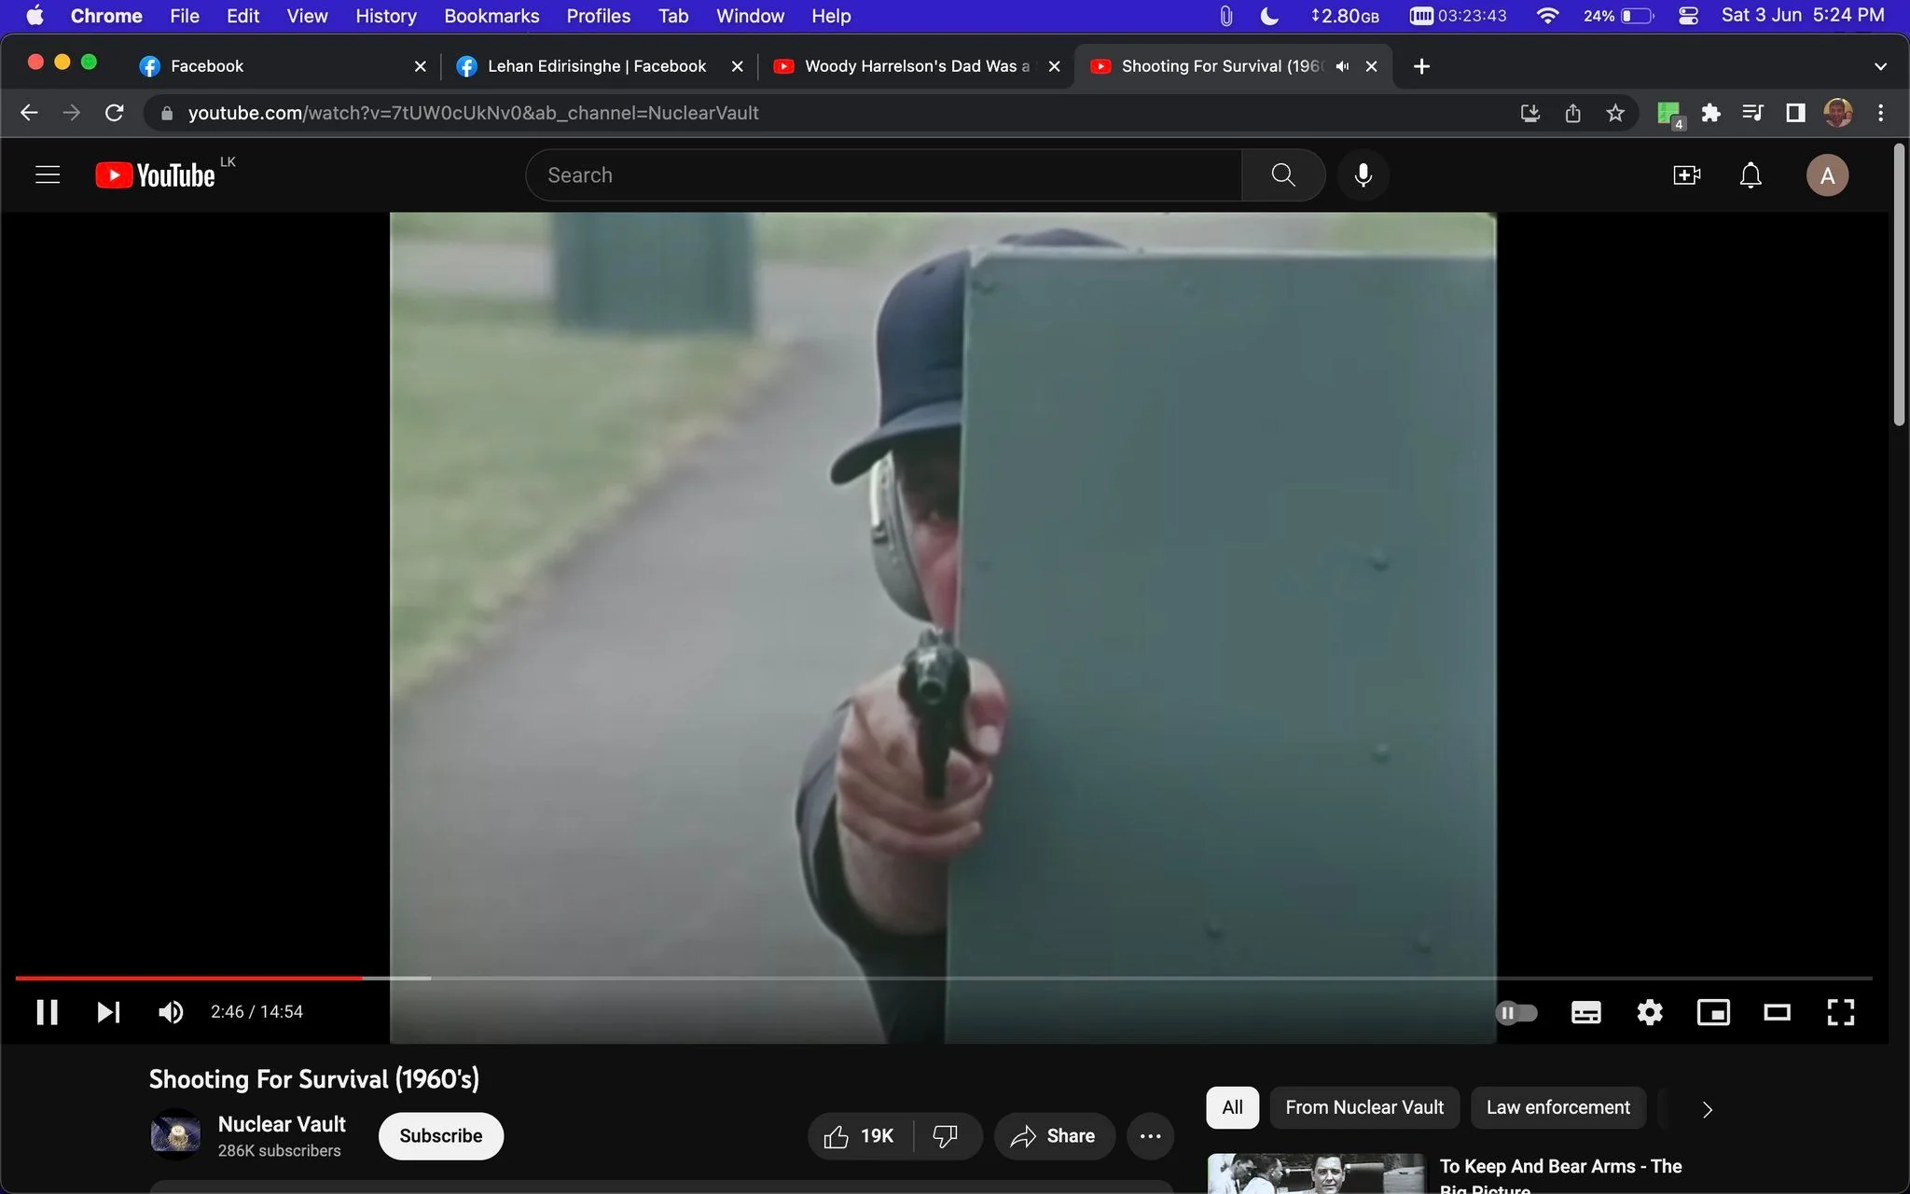This screenshot has width=1910, height=1194.
Task: Toggle subtitles closed captions
Action: pos(1585,1012)
